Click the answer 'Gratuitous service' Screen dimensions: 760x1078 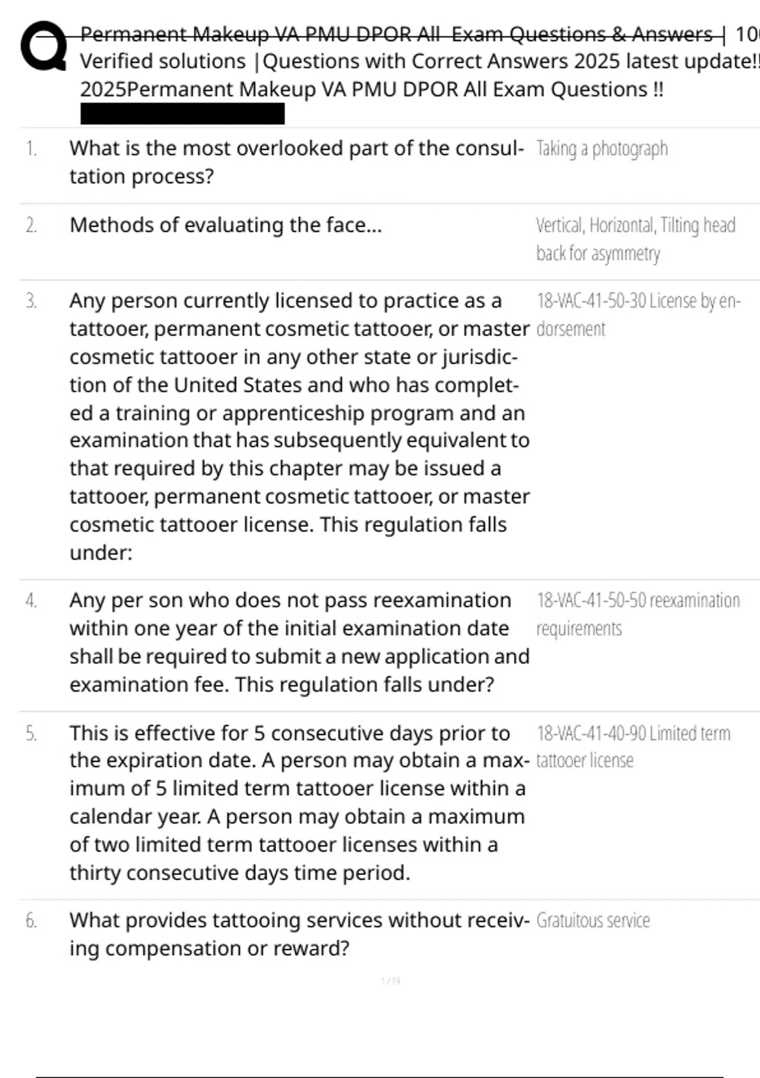[593, 920]
